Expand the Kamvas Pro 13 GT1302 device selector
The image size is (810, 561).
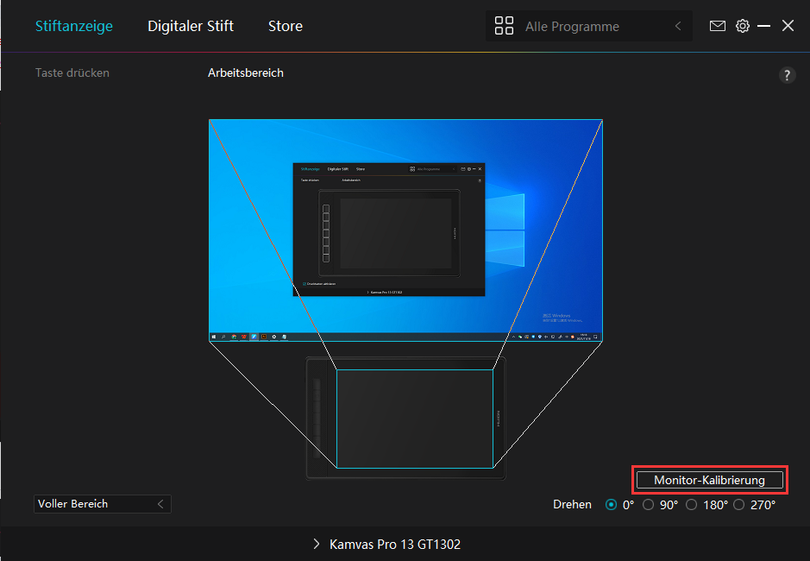(x=386, y=545)
